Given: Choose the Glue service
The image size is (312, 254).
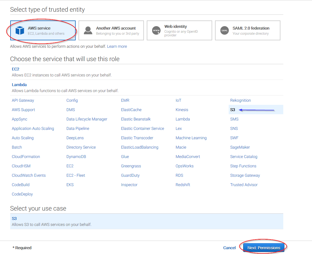Looking at the screenshot, I should (125, 157).
